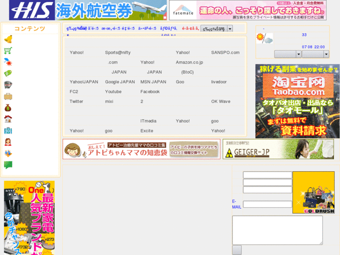
Task: Click the Goo link beside MSN JAPAN
Action: [x=180, y=82]
